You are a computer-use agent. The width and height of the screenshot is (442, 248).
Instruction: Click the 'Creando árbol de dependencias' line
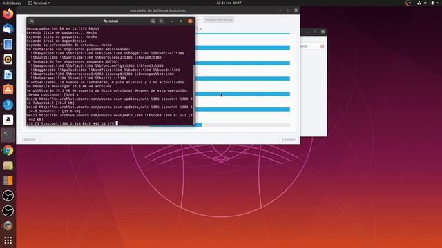pos(57,41)
